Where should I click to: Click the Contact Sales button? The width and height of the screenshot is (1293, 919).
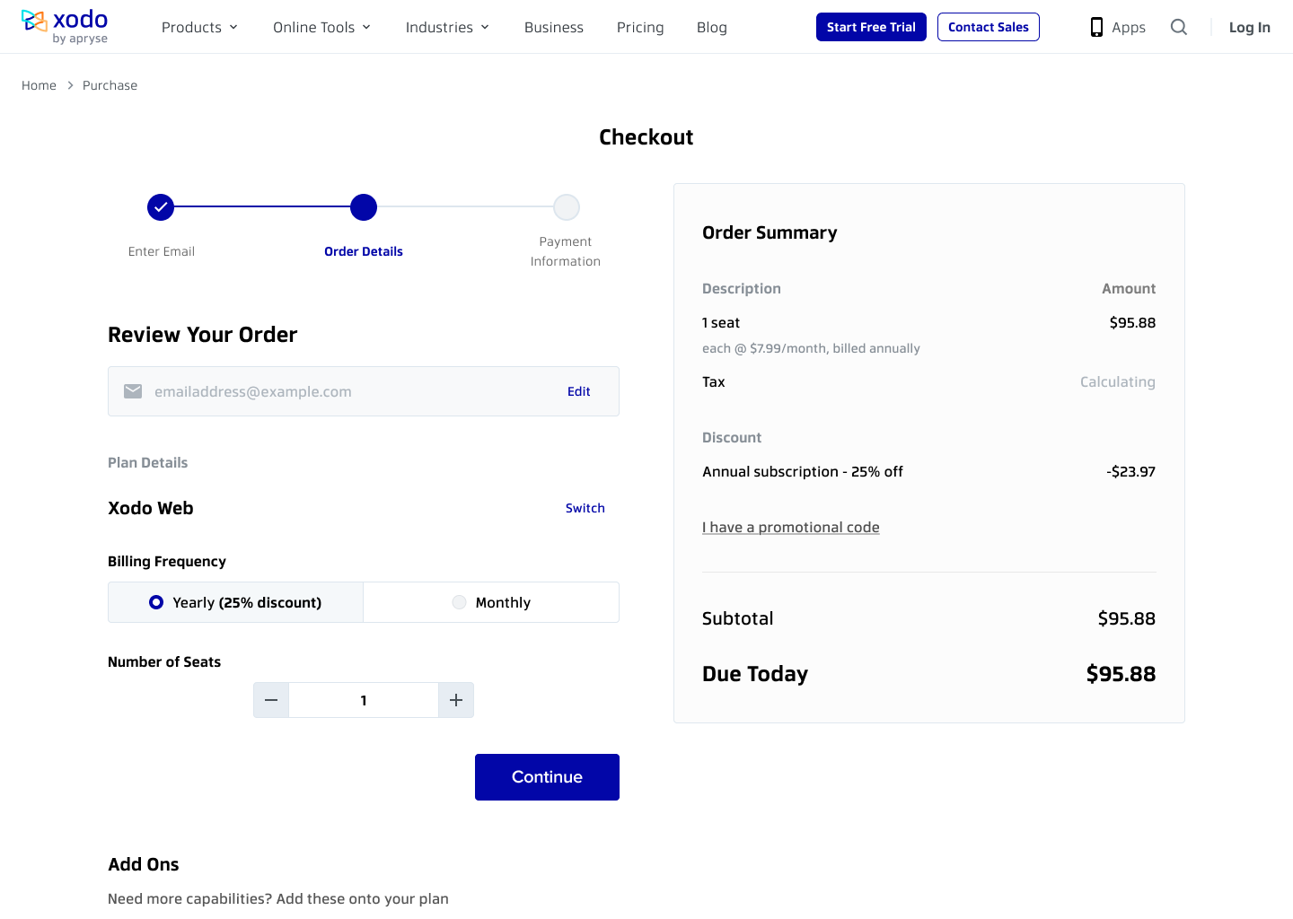coord(989,27)
